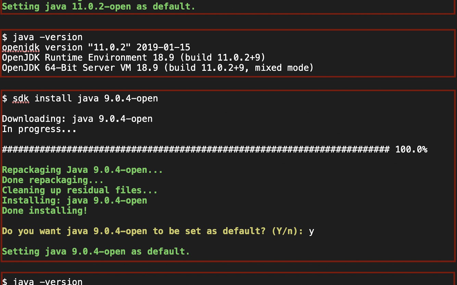Click the spell-check underlined word "openjdk"
This screenshot has height=285, width=457.
(x=21, y=47)
